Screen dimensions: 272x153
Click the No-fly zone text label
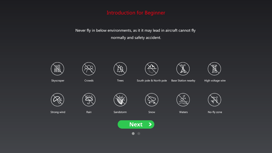215,112
